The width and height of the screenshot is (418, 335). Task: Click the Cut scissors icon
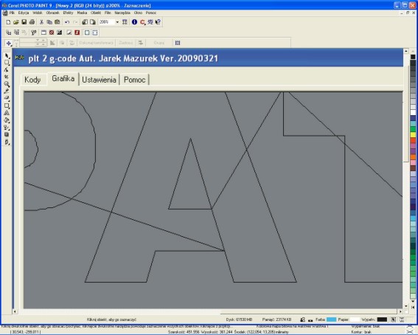coord(41,22)
